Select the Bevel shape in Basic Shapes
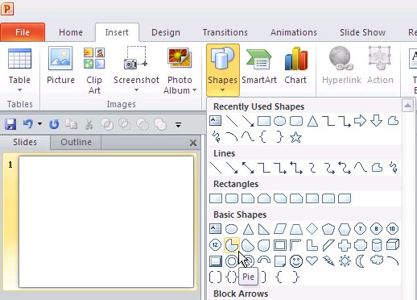This screenshot has height=300, width=417. 215,261
